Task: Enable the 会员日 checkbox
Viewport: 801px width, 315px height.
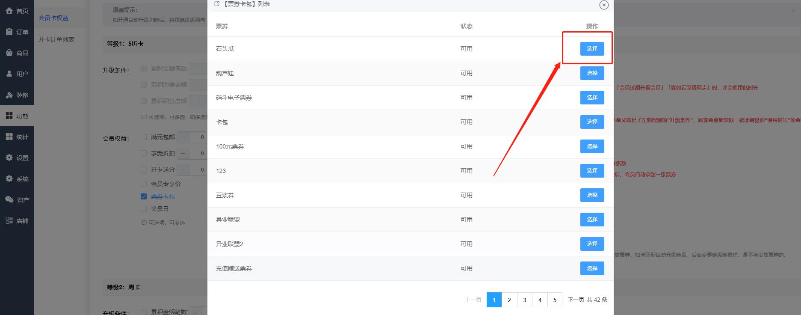Action: 144,209
